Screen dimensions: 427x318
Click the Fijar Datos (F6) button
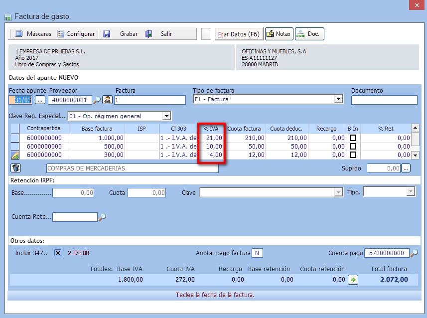[239, 34]
